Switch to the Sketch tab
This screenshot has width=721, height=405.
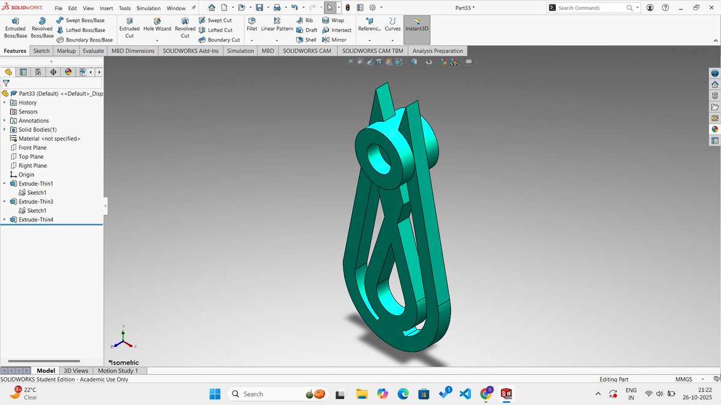click(41, 51)
